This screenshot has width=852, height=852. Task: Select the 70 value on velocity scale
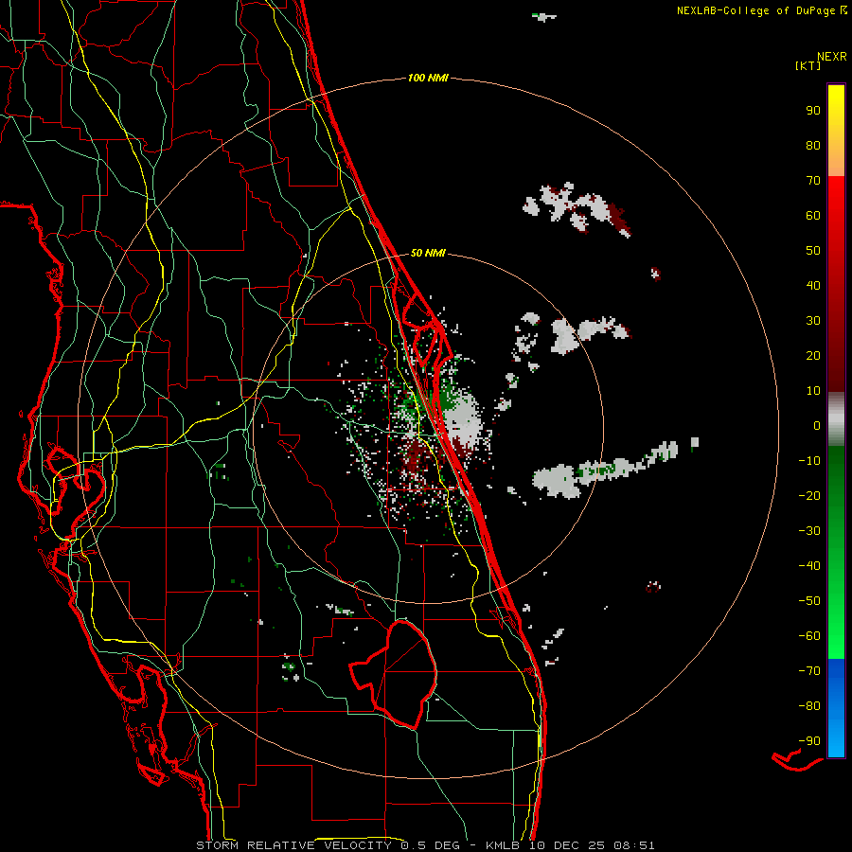(x=813, y=181)
